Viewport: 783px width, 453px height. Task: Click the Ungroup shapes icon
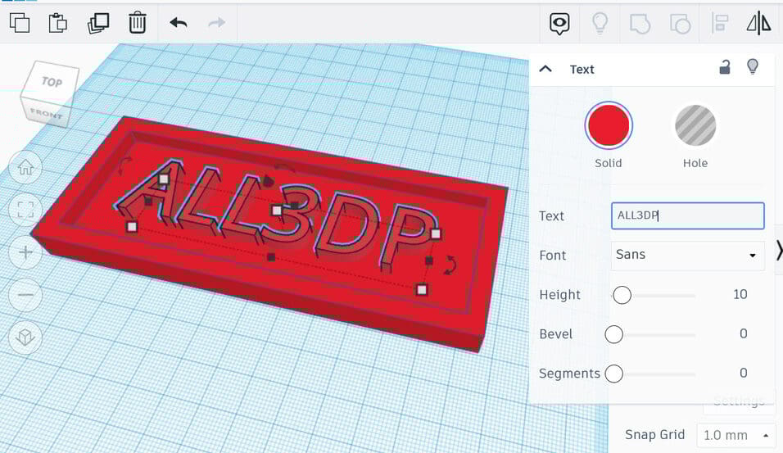[x=680, y=24]
